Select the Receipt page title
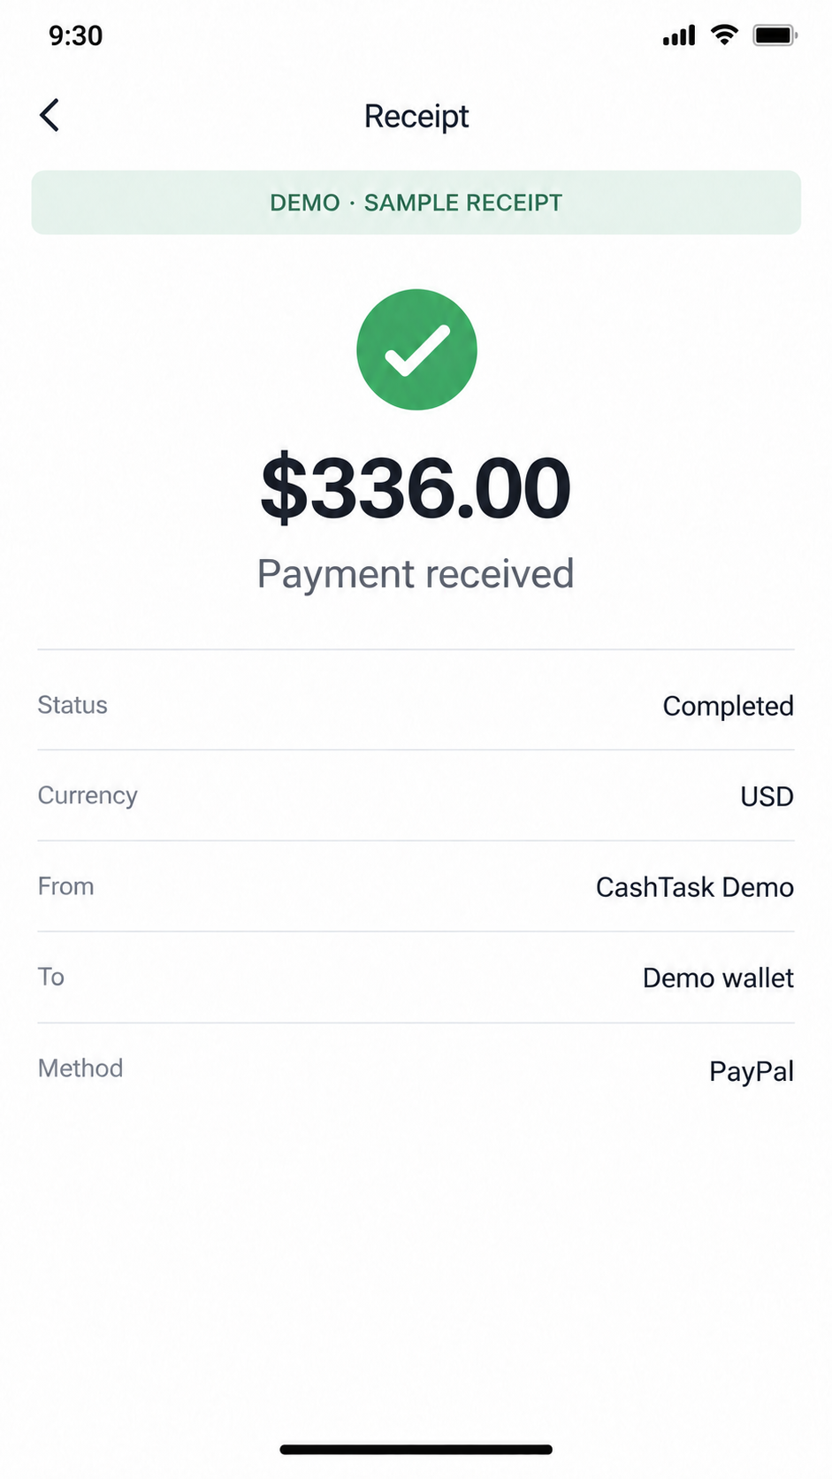 [x=416, y=117]
